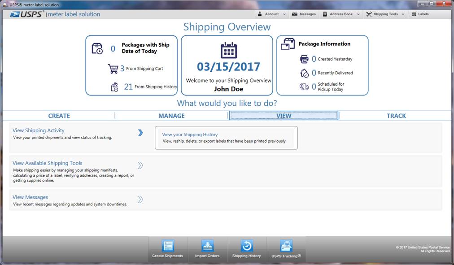Switch to the TRACK tab
The image size is (454, 265).
pyautogui.click(x=396, y=116)
